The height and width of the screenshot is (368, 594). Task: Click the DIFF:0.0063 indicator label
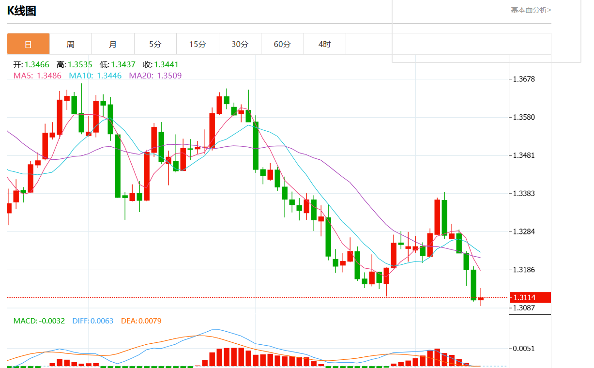pos(93,321)
